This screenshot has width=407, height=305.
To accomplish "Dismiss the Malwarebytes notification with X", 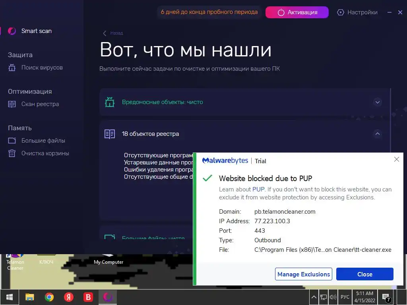I will 396,159.
